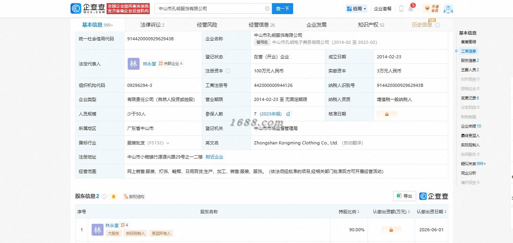
Task: Switch to 企业发展 tab
Action: point(316,25)
